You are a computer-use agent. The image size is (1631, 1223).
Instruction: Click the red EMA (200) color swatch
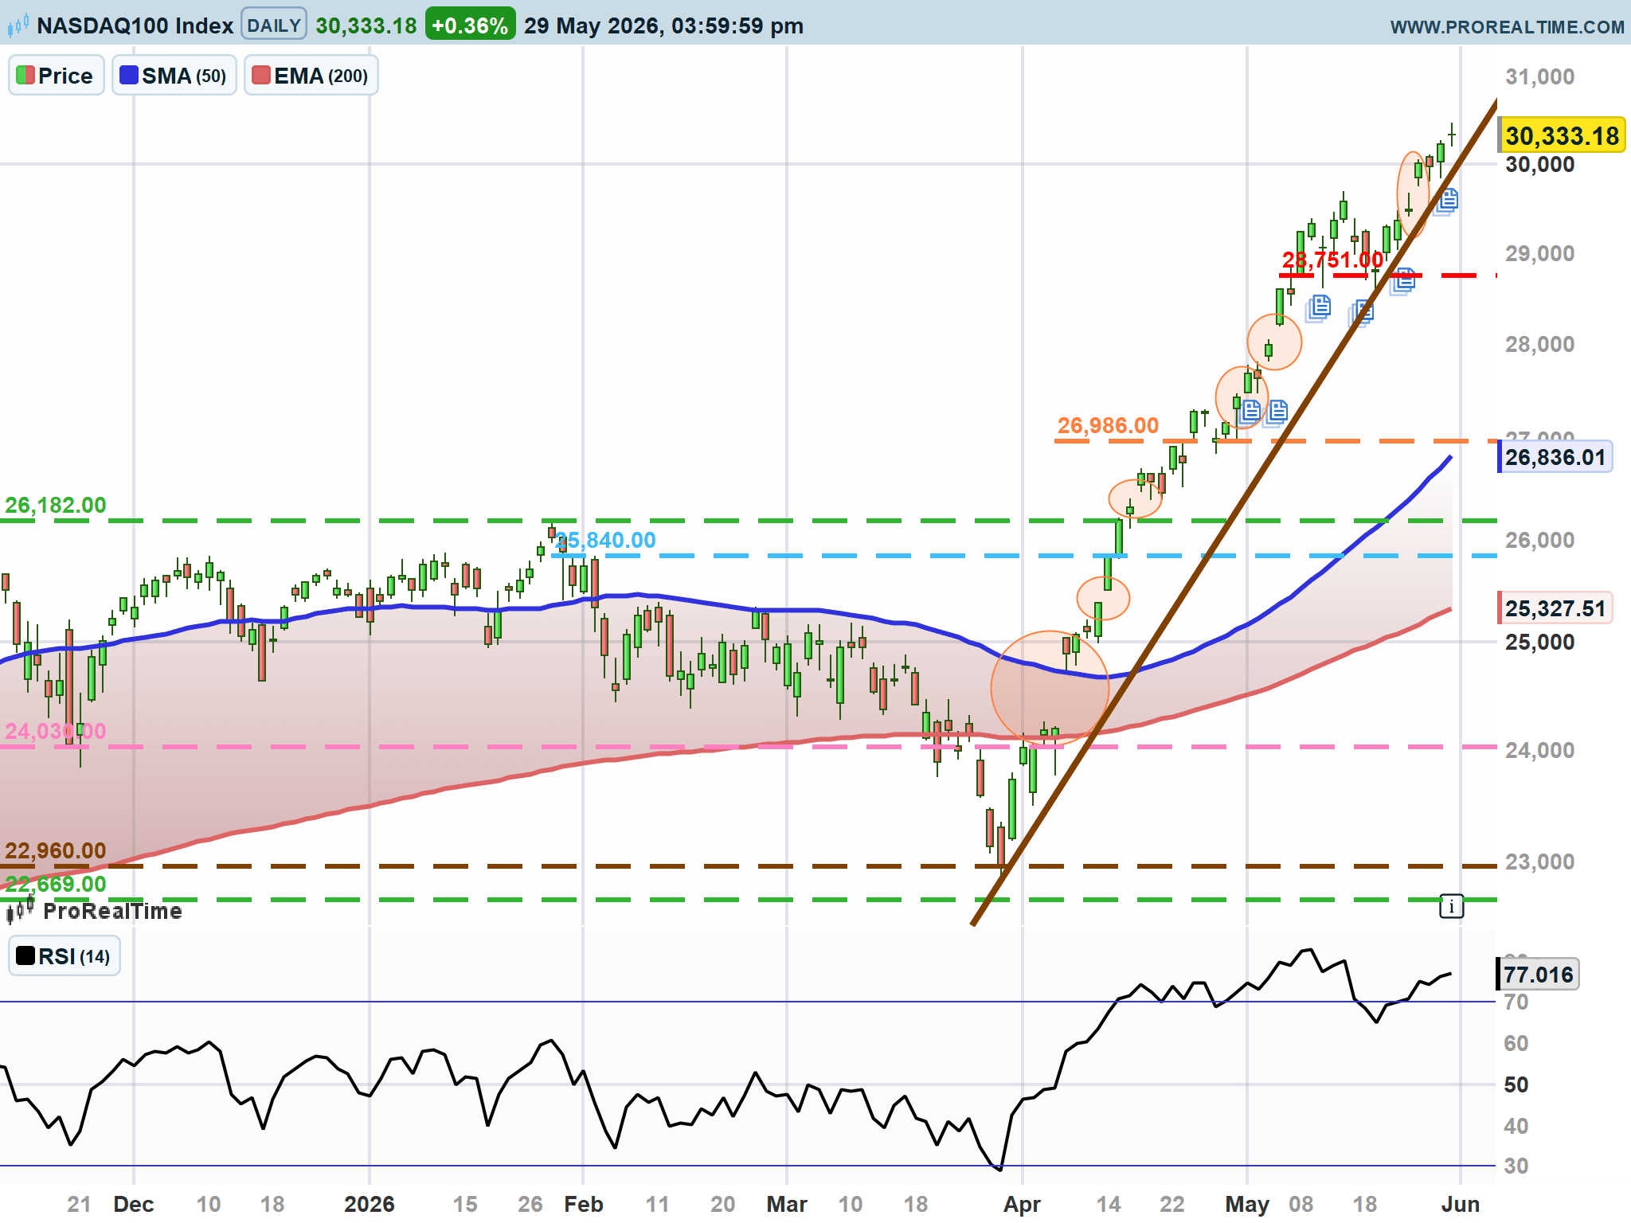point(260,76)
